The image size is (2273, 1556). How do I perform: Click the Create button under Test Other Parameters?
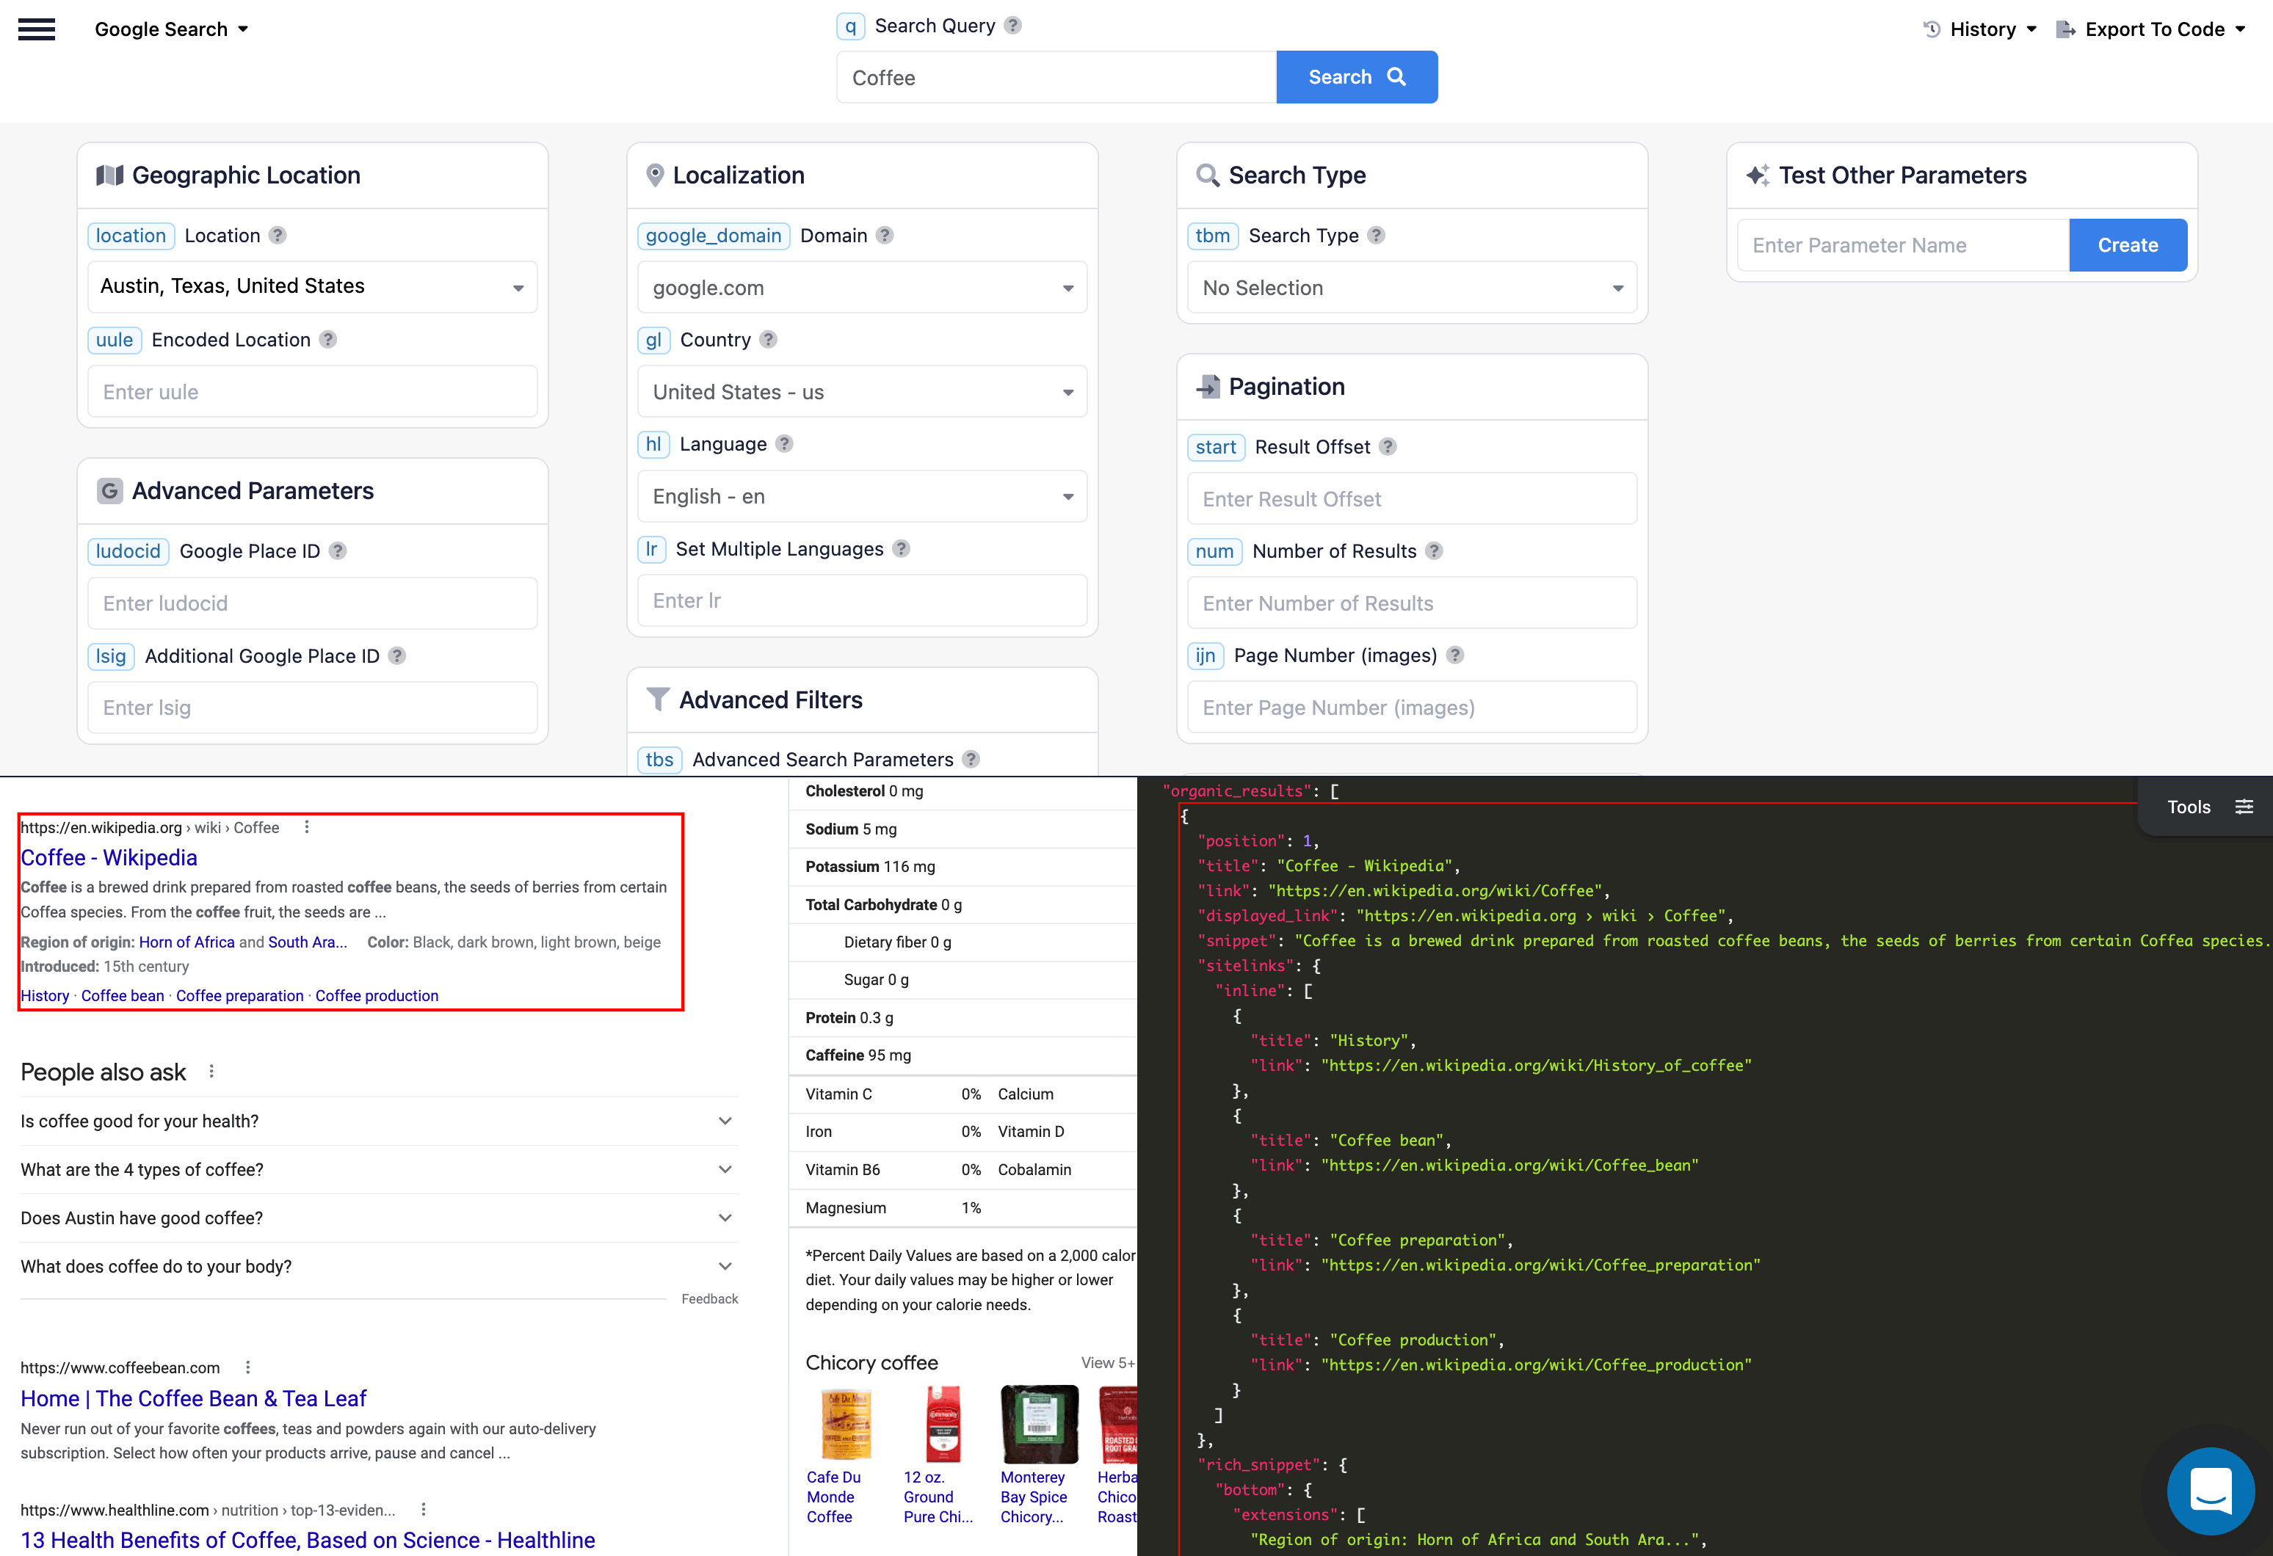(2128, 244)
